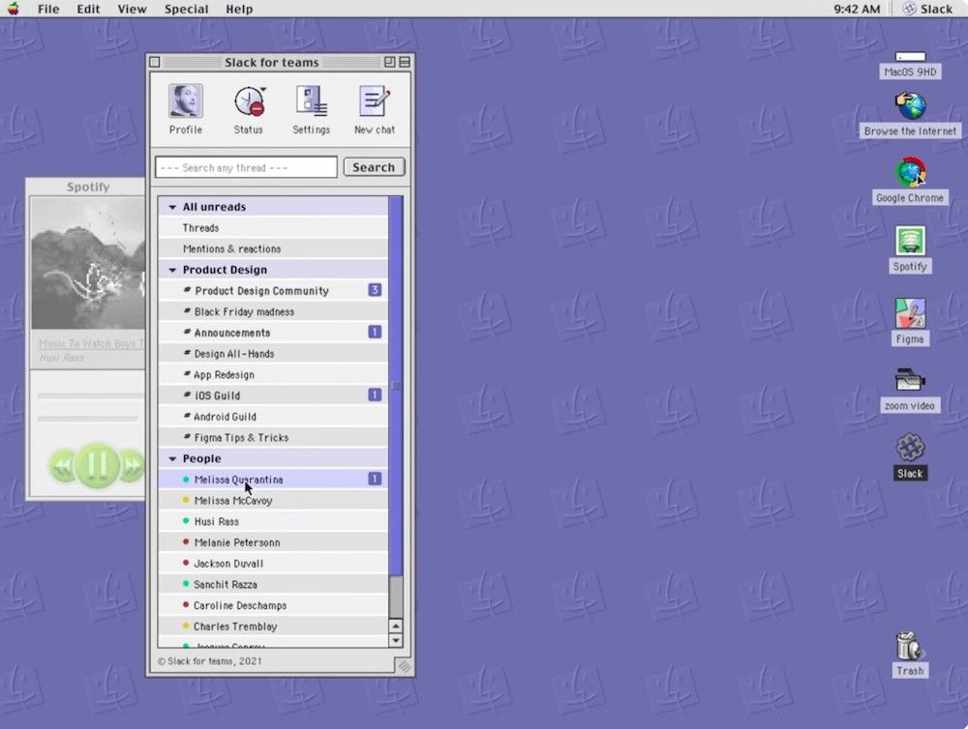This screenshot has height=729, width=968.
Task: Click the Spotify playback progress slider
Action: click(89, 395)
